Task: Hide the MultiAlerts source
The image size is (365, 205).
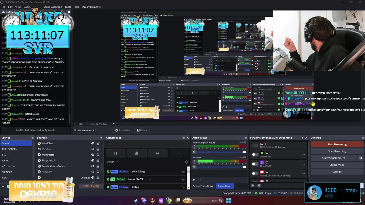Action: 93,155
